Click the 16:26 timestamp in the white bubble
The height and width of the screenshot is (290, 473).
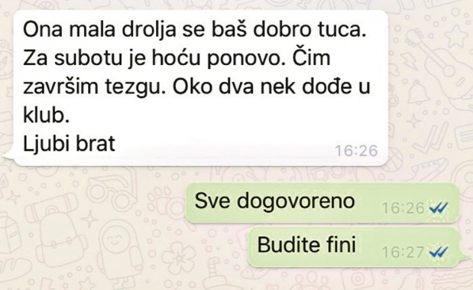356,151
